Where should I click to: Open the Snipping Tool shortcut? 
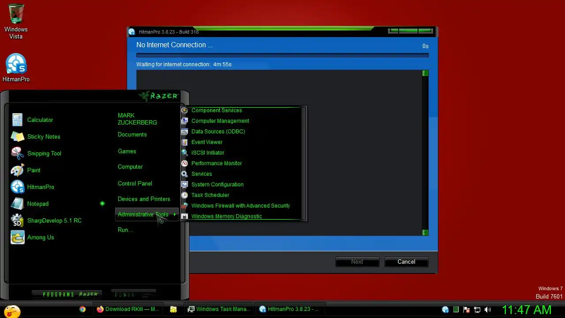click(x=44, y=153)
